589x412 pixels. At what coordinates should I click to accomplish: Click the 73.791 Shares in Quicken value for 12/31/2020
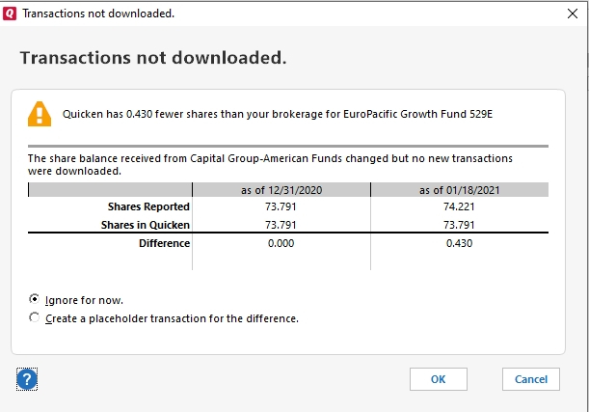point(281,225)
